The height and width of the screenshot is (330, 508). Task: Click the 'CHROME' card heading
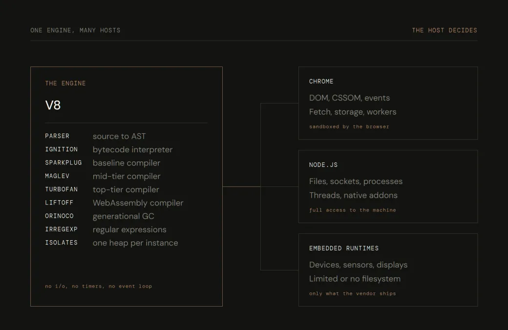point(321,82)
